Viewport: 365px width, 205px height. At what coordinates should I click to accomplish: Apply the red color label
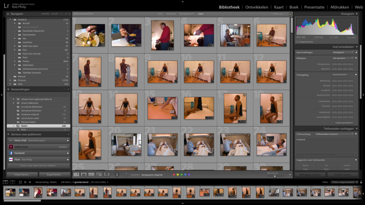point(174,175)
